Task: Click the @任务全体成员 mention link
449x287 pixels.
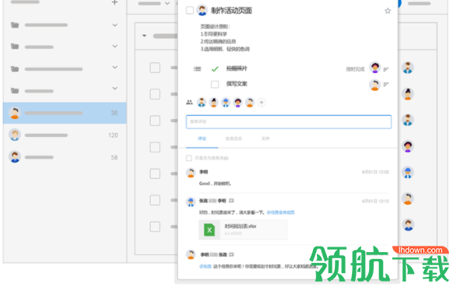Action: (280, 212)
